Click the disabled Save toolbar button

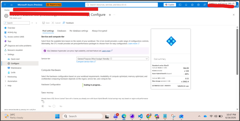pos(46,23)
